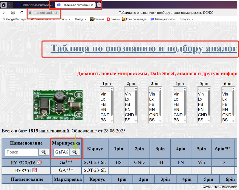Select Lx in 2pin list
This screenshot has height=190, width=239.
coord(127,99)
